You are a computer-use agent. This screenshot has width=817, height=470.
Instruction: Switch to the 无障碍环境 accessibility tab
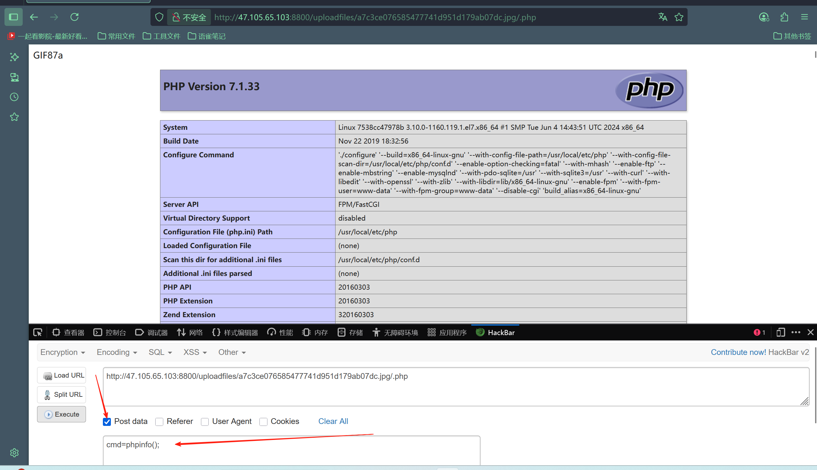(395, 333)
